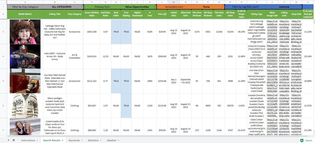This screenshot has width=315, height=143.
Task: Select the Halo ODST listing title cell
Action: (55, 56)
